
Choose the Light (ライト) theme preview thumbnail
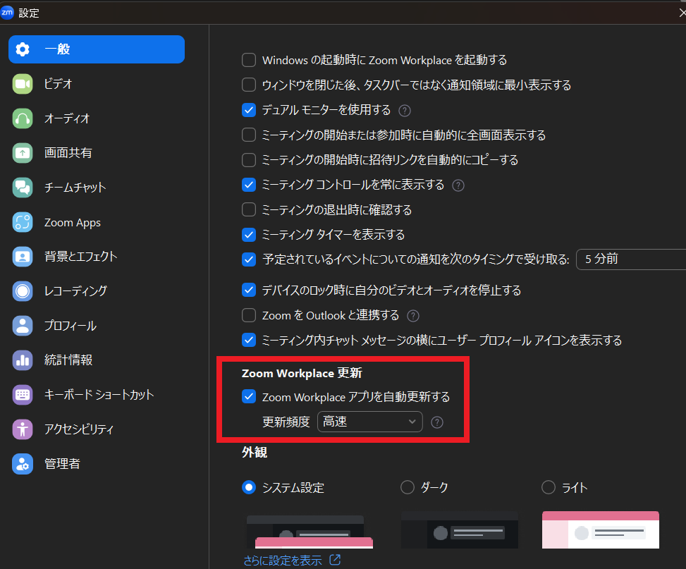pos(600,530)
